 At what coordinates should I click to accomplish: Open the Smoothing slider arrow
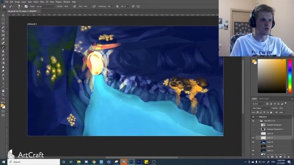pyautogui.click(x=113, y=6)
